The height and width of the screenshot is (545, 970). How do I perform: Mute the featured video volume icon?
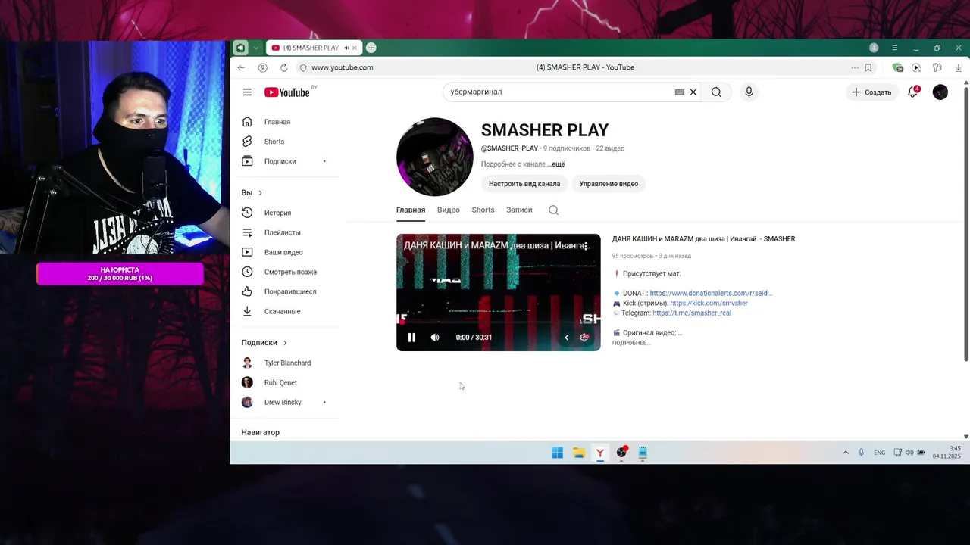[435, 338]
